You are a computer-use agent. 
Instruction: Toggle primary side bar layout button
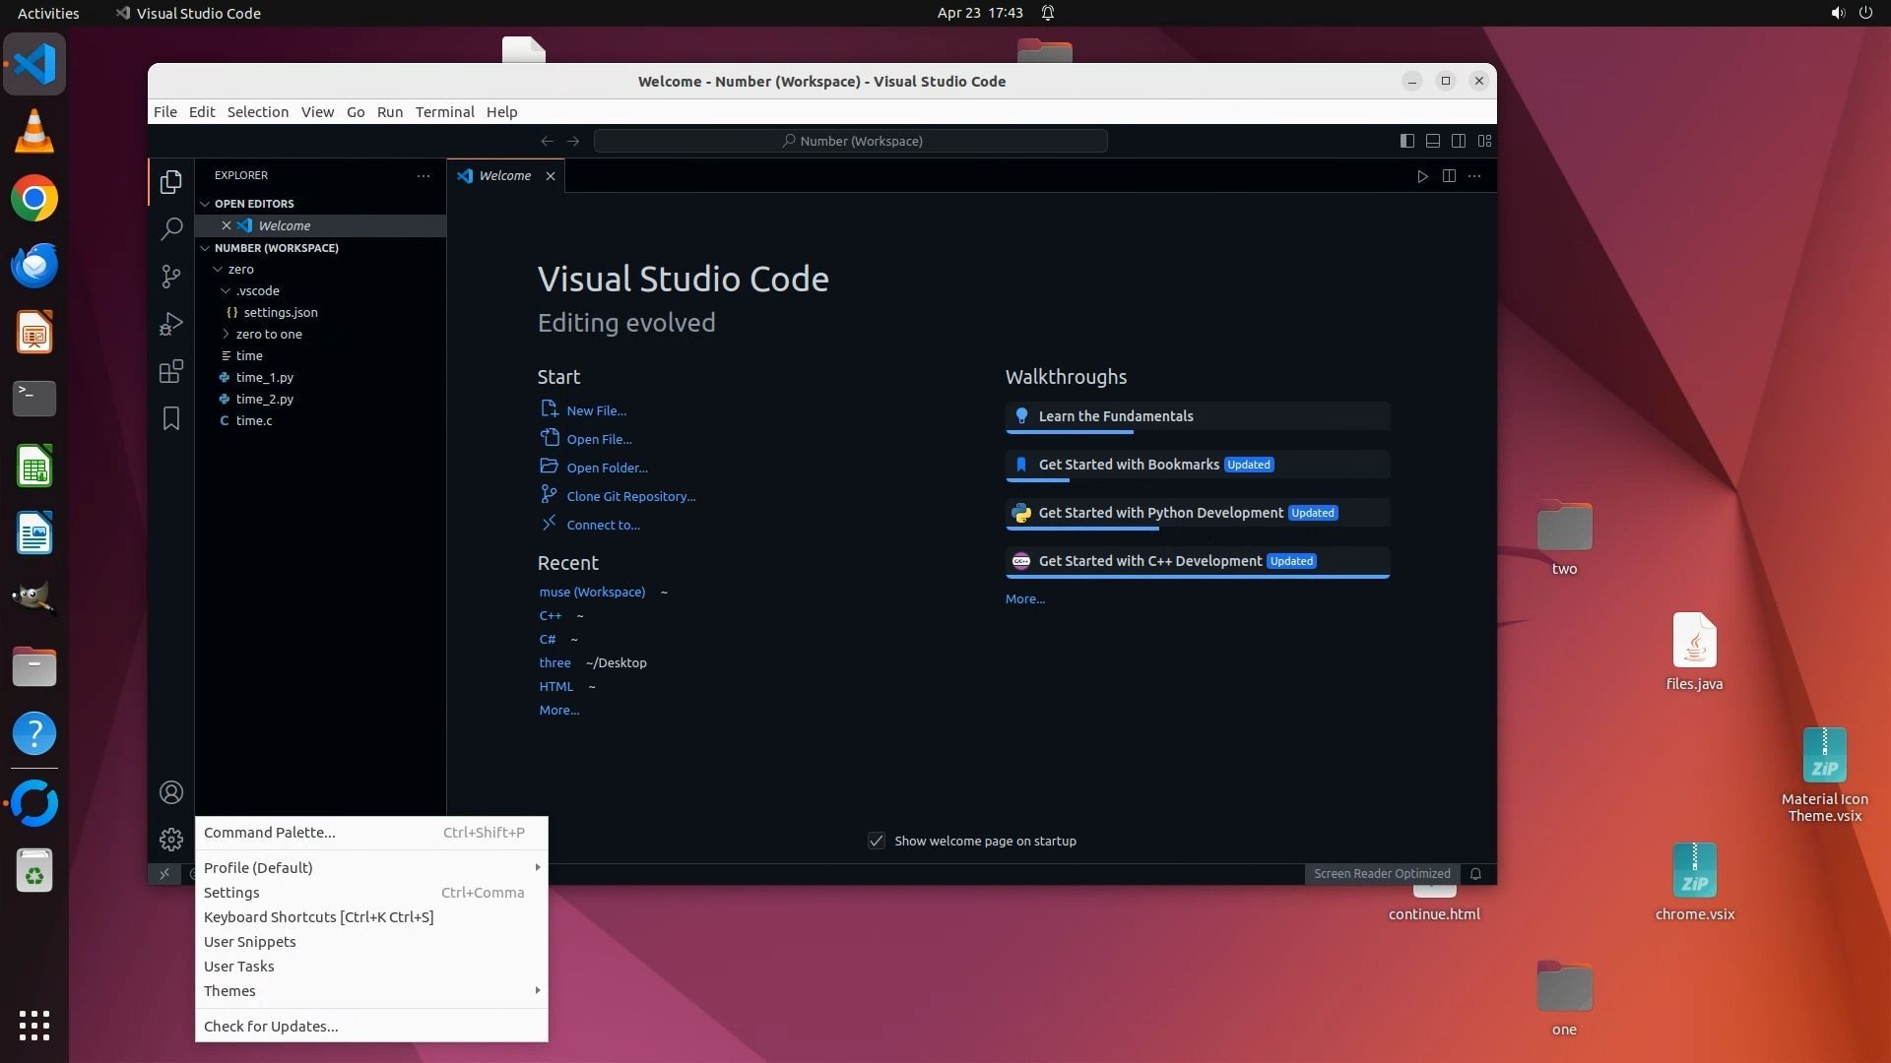point(1407,141)
